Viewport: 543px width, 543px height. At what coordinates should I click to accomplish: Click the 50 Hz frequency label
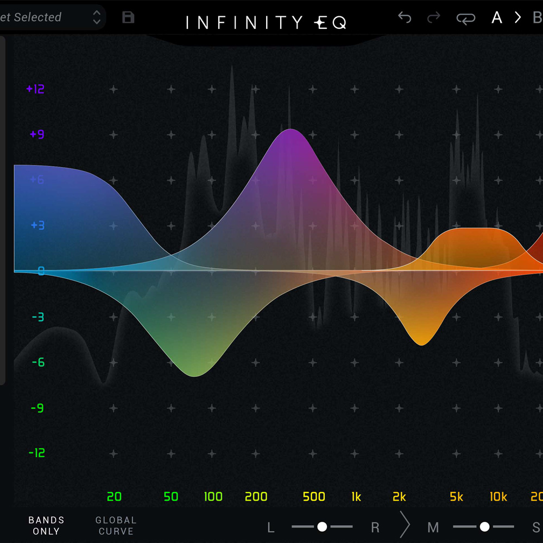point(171,497)
